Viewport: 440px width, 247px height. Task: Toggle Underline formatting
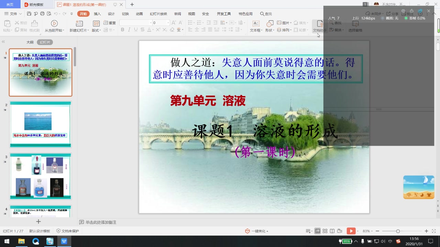coord(136,30)
